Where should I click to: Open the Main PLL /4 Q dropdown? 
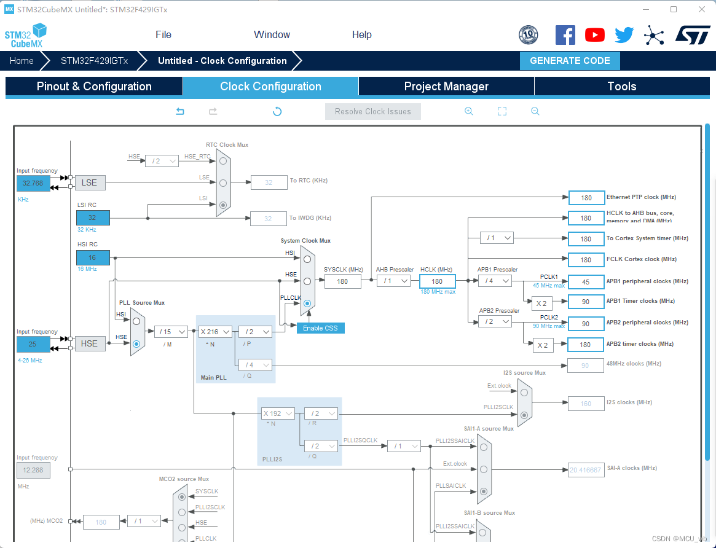256,365
